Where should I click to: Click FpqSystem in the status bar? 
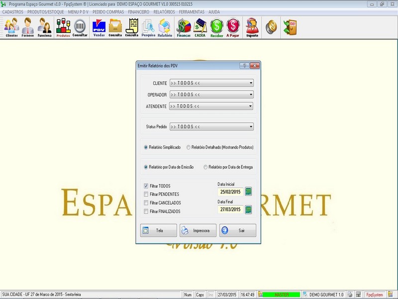click(375, 295)
